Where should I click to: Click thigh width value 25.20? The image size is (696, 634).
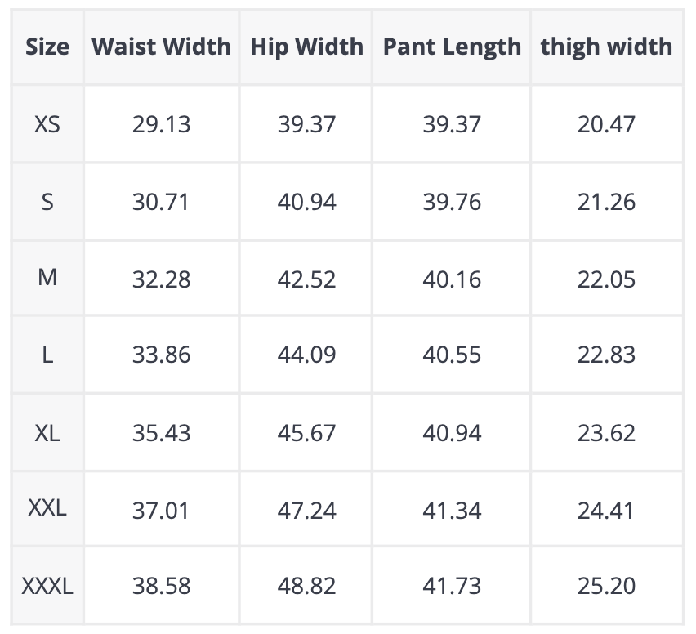point(606,586)
